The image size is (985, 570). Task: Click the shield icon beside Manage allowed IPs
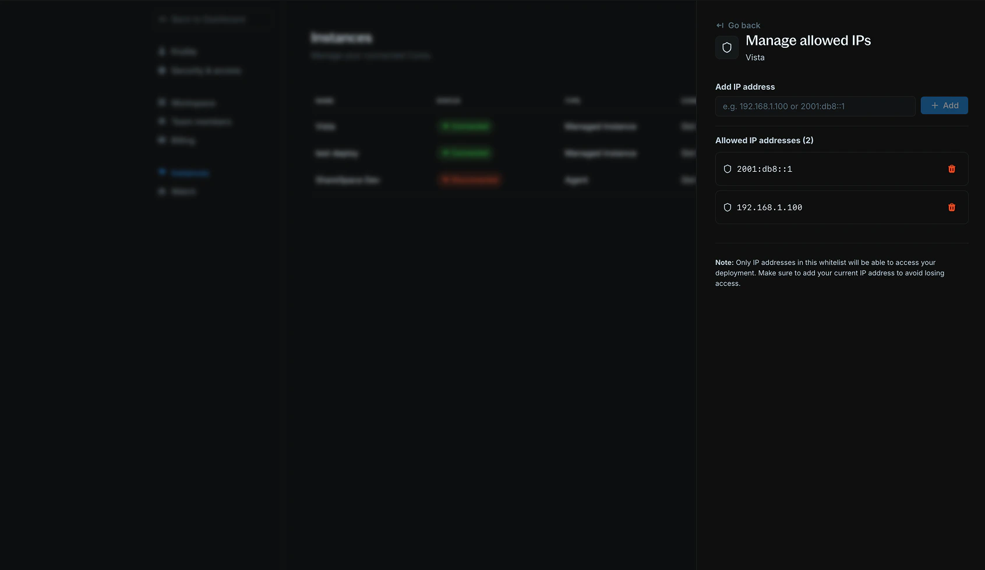tap(727, 48)
